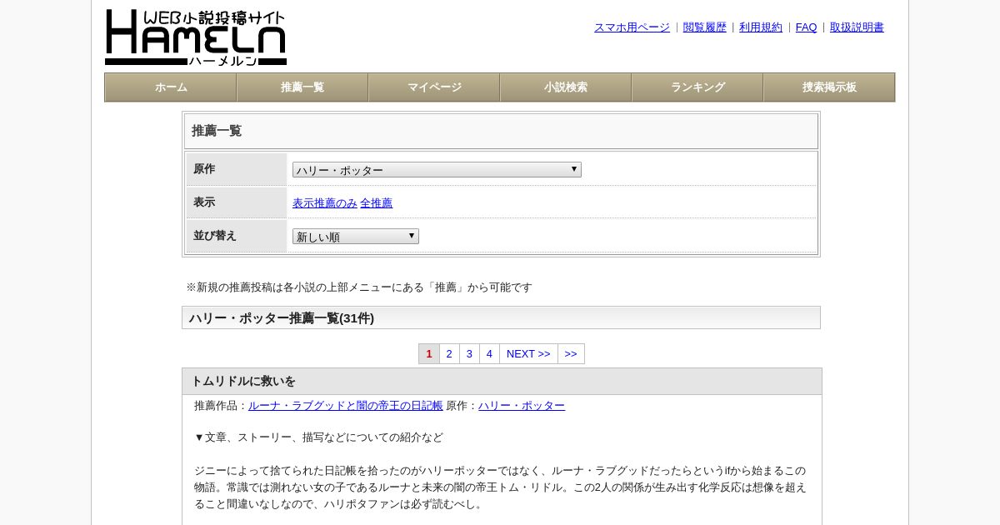Click the note starting ※新規の推薦投稿
The height and width of the screenshot is (525, 1000).
[x=359, y=287]
